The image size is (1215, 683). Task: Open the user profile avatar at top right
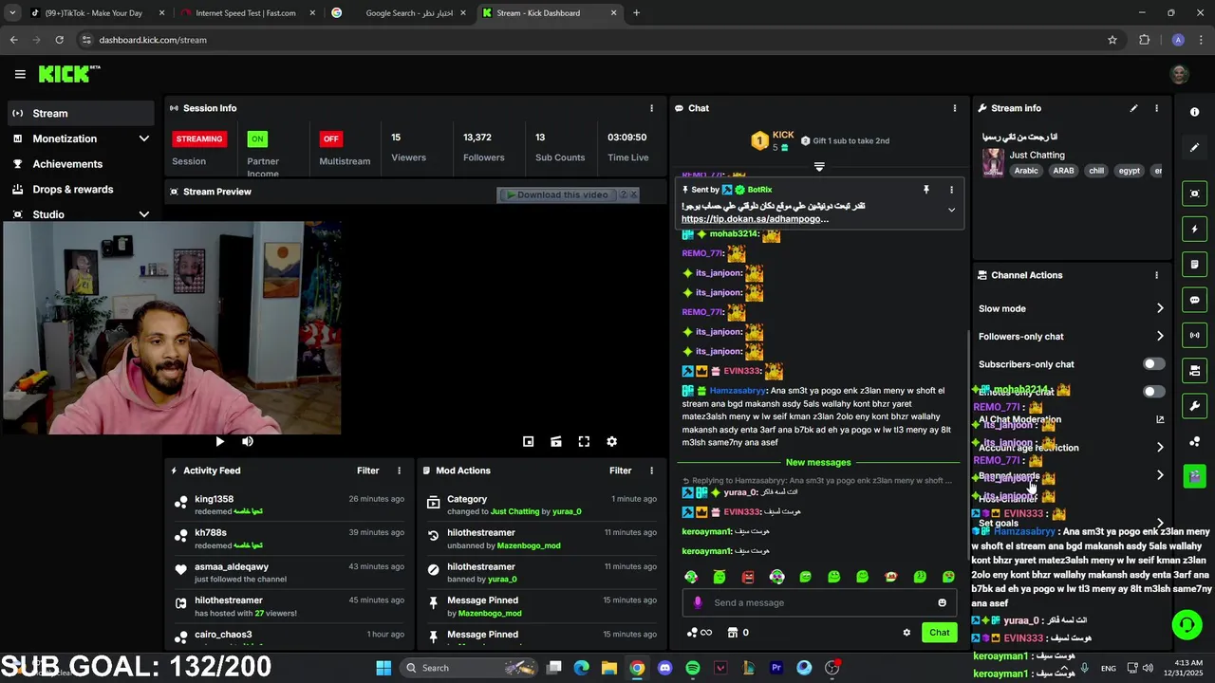coord(1179,74)
